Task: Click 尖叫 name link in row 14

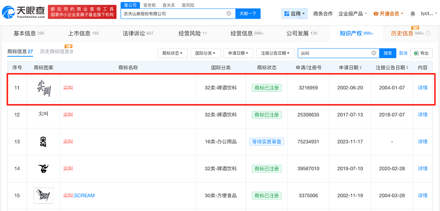Action: coord(68,169)
